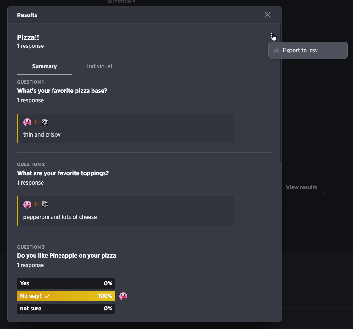
Task: Select the Yes 0% poll bar
Action: [x=66, y=283]
